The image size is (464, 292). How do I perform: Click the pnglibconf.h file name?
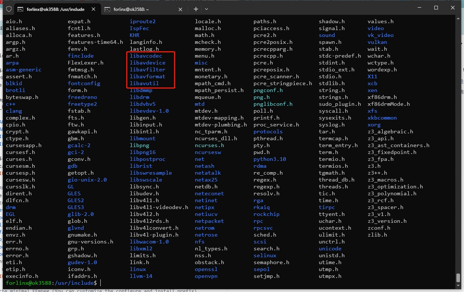tap(273, 104)
